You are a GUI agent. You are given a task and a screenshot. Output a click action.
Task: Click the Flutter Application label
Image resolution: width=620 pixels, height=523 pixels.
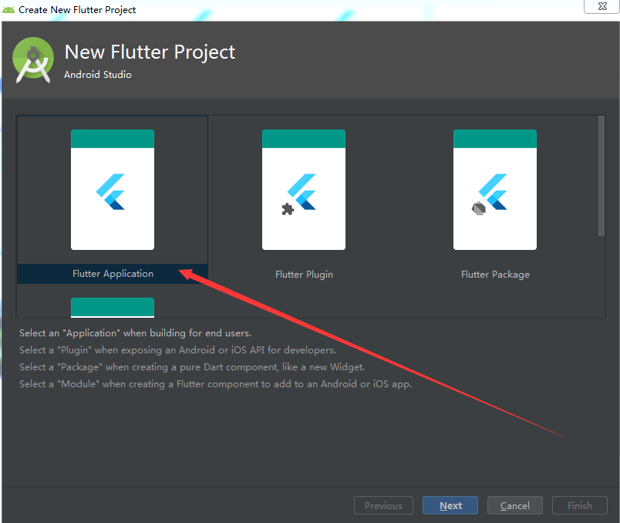(x=113, y=274)
